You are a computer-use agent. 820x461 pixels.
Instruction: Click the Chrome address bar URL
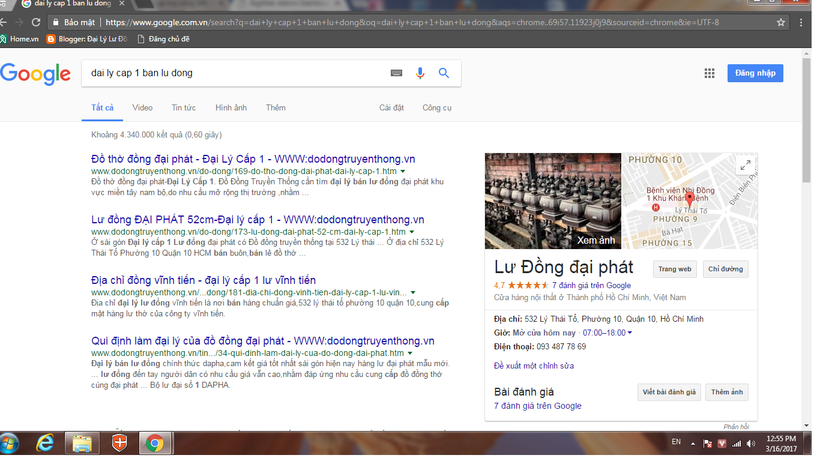point(412,22)
